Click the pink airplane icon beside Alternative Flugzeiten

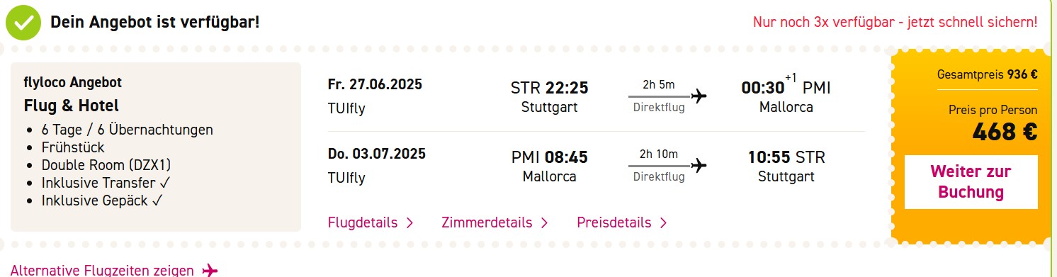coord(210,271)
